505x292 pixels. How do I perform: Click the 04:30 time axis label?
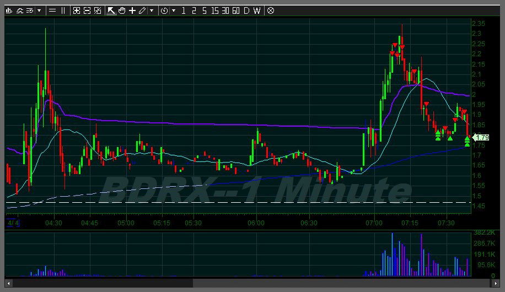tap(53, 223)
